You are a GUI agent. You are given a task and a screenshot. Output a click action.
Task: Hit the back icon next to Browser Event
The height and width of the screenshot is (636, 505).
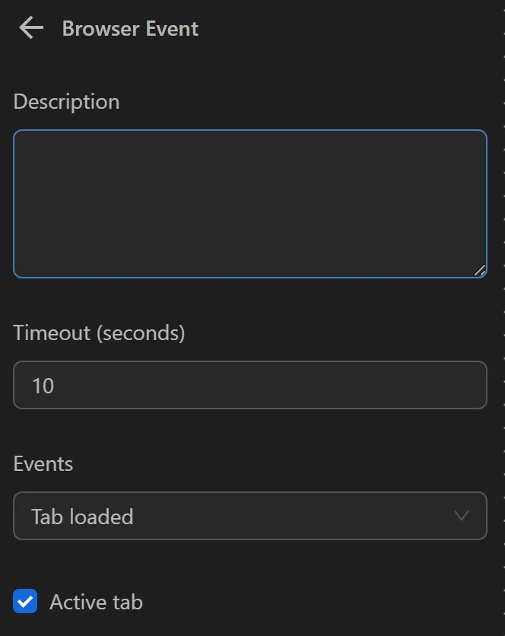(29, 27)
